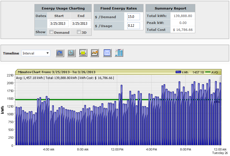The image size is (230, 156).
Task: Click the vertical kWh axis title
Action: [2, 110]
